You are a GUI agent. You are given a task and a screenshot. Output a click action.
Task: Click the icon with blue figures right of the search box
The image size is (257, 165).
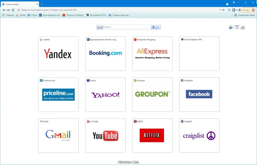(243, 27)
